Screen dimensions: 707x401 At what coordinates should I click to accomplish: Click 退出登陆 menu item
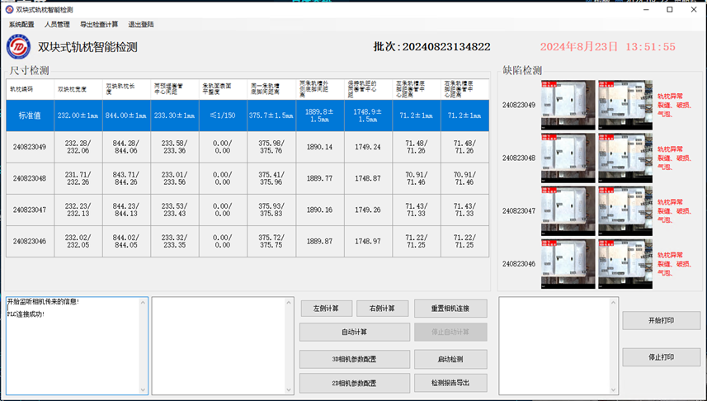coord(141,25)
